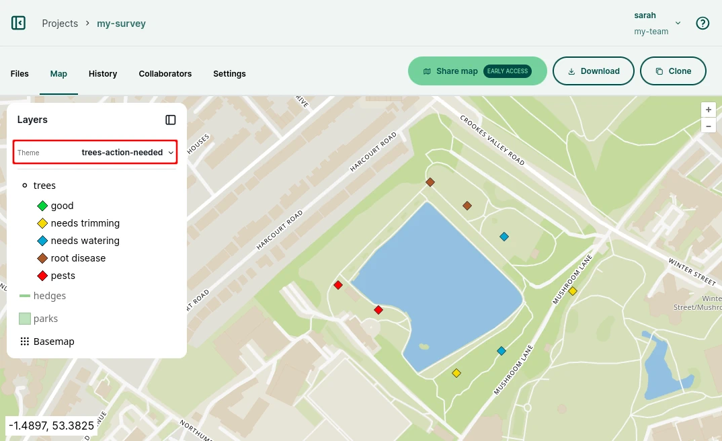Click the EARLY ACCESS badge

(x=508, y=71)
